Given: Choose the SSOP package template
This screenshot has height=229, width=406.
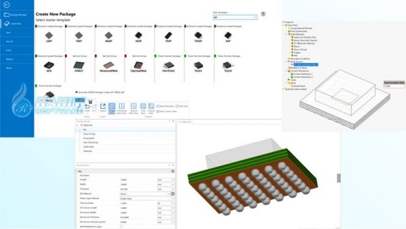Looking at the screenshot, I should [139, 37].
